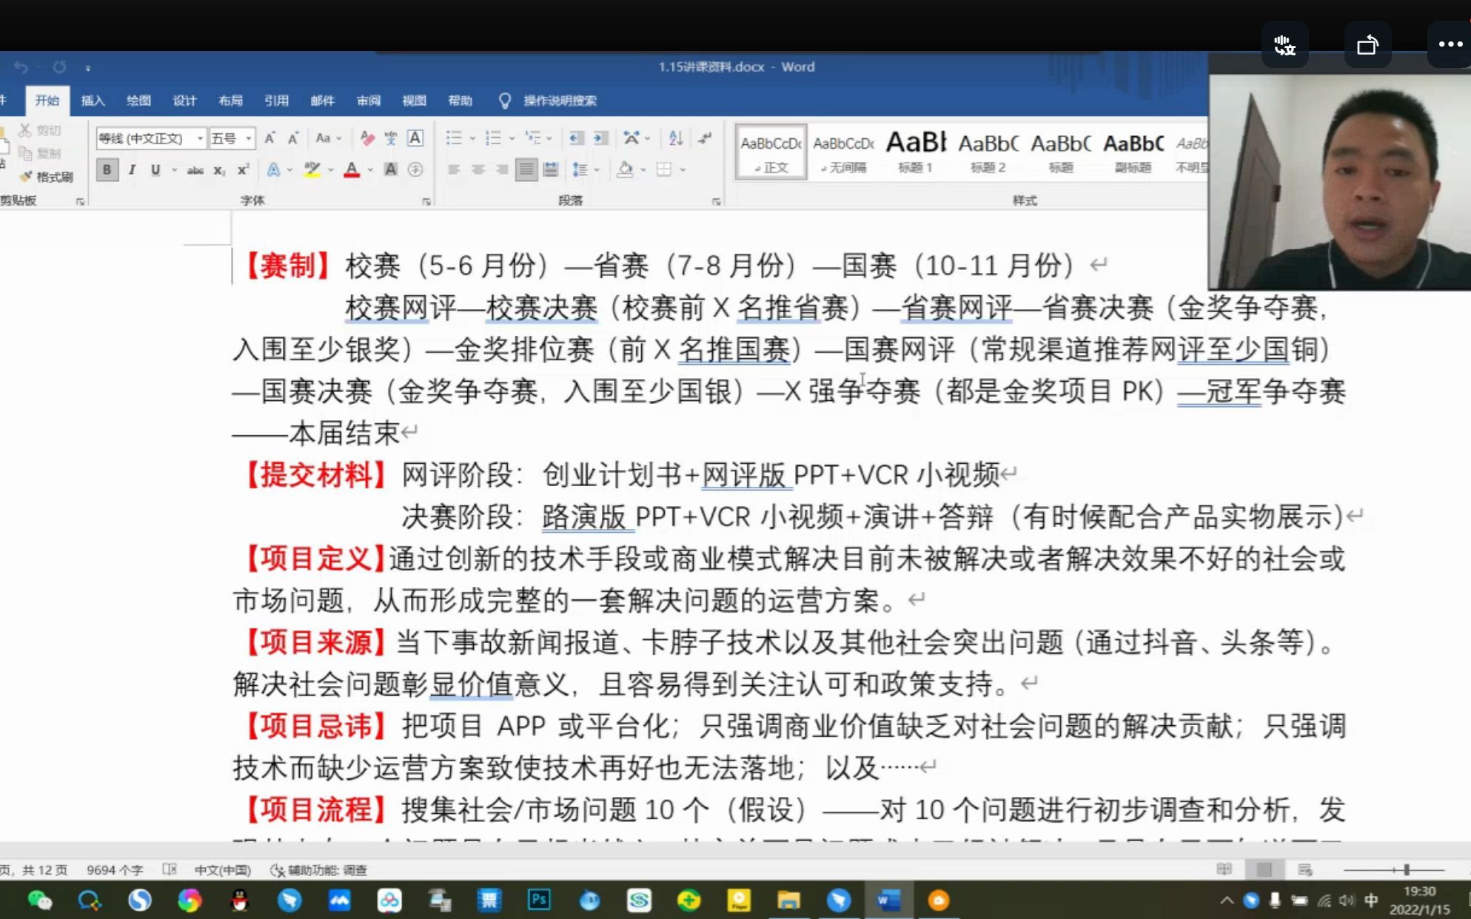Viewport: 1471px width, 919px height.
Task: Apply text effects glowing A icon
Action: (273, 169)
